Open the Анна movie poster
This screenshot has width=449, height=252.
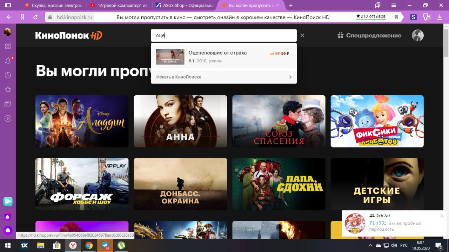coord(180,121)
